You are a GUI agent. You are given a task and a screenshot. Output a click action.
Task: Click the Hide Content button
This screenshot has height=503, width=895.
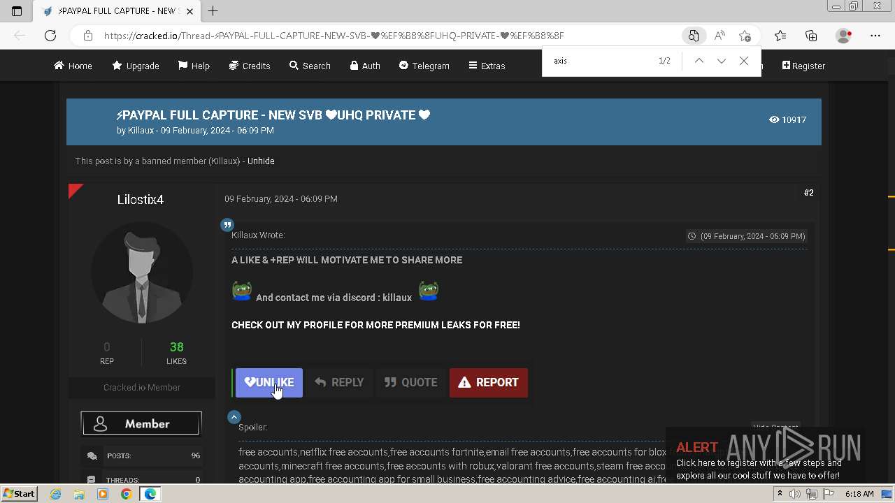(x=775, y=428)
